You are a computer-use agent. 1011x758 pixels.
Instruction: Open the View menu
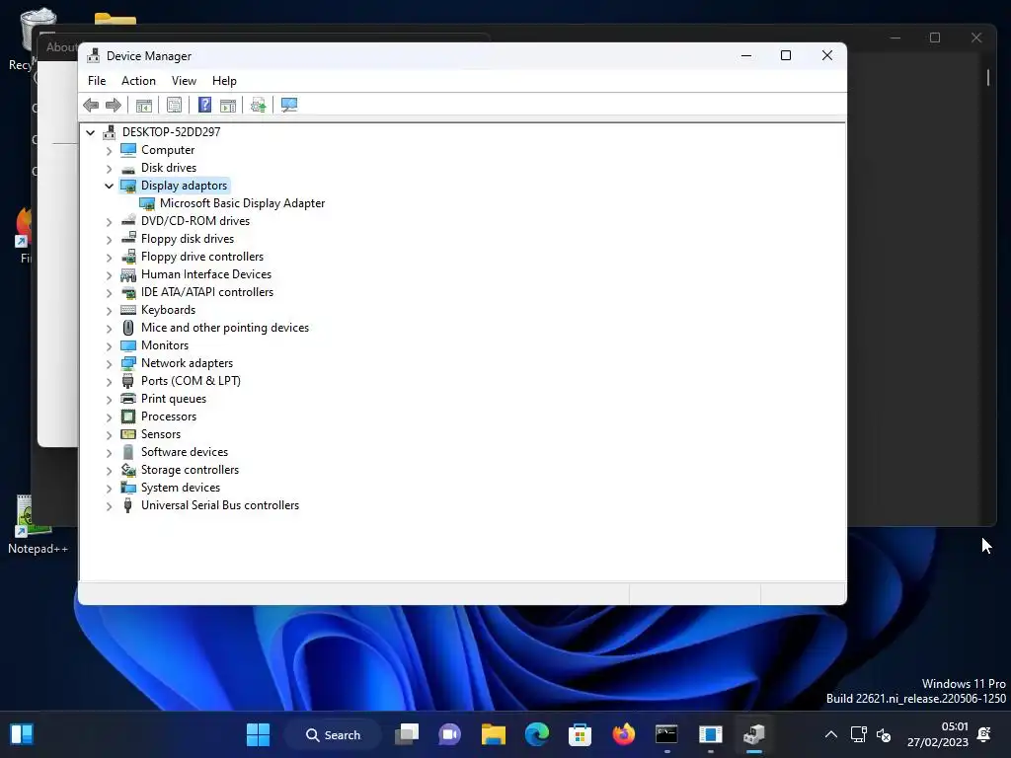point(184,81)
